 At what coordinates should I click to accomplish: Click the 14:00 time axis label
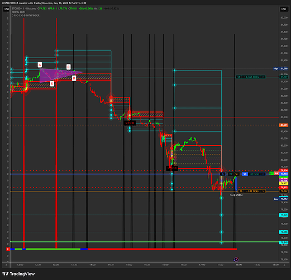92,265
